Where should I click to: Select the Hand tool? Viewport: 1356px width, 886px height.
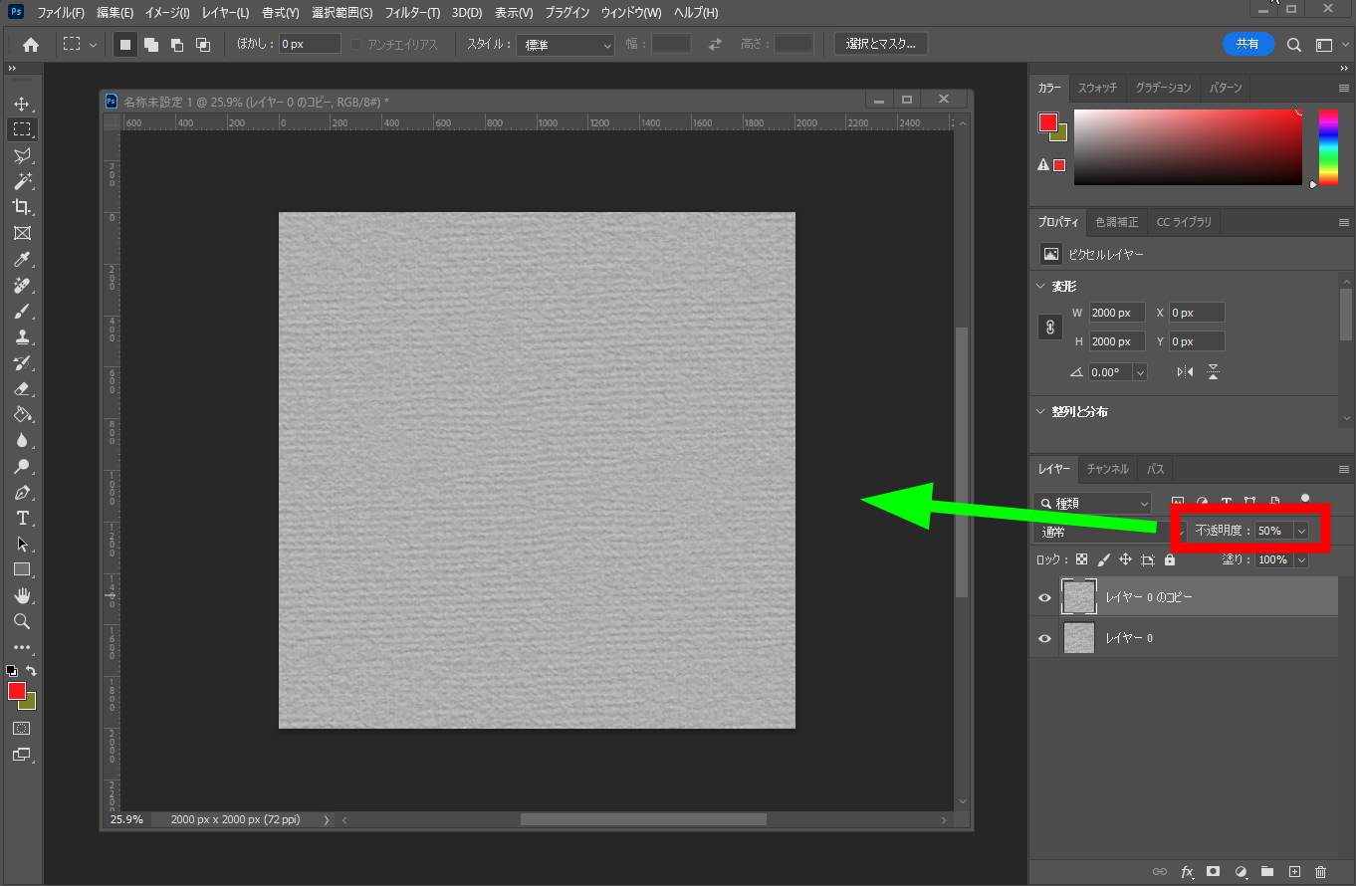[22, 596]
